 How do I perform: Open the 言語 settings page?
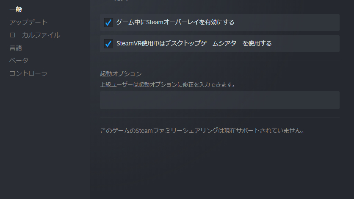[16, 48]
